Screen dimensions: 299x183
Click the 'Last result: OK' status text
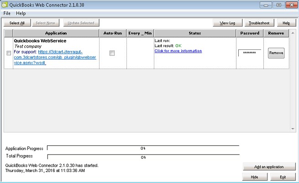pyautogui.click(x=168, y=46)
